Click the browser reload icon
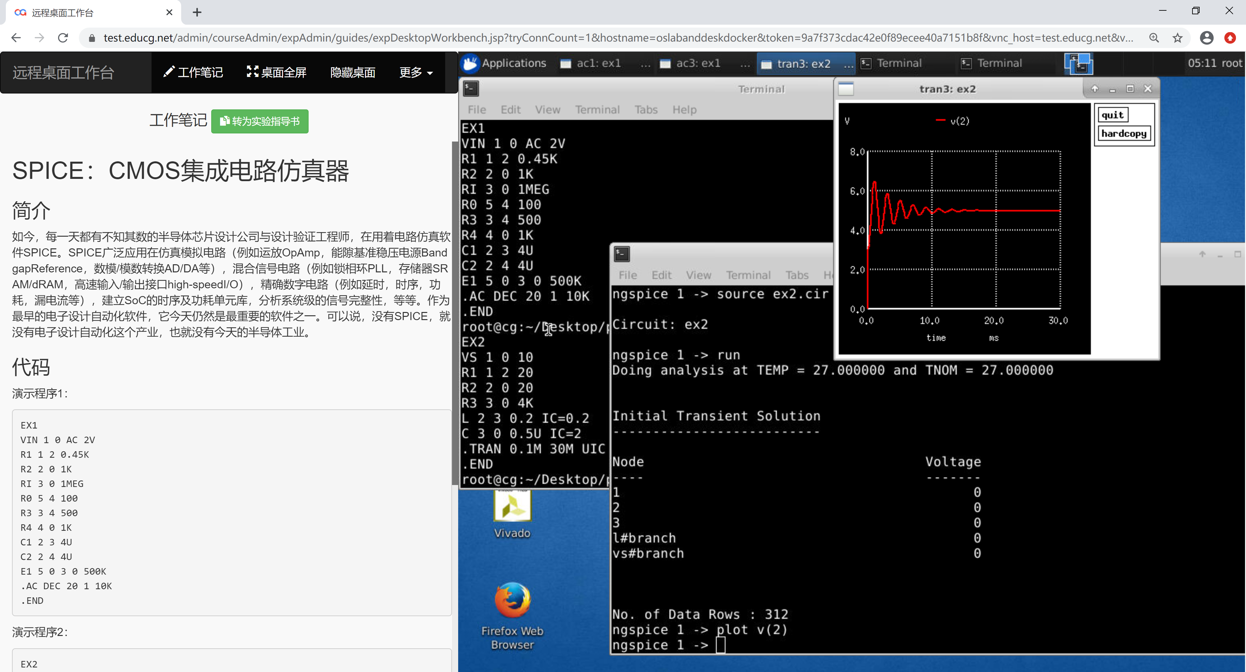 (63, 38)
